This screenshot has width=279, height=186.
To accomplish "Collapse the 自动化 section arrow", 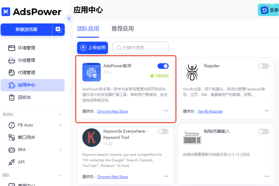I will pos(60,114).
